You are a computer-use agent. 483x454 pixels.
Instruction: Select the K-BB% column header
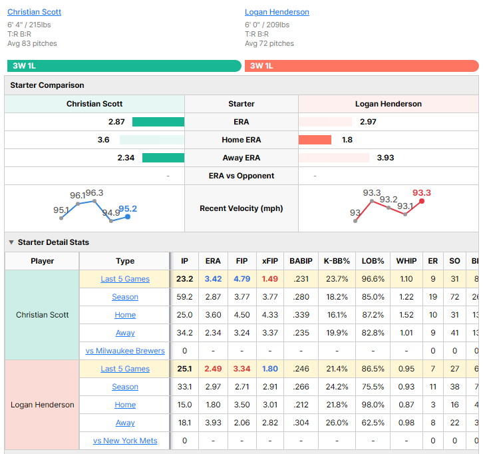[x=337, y=261]
